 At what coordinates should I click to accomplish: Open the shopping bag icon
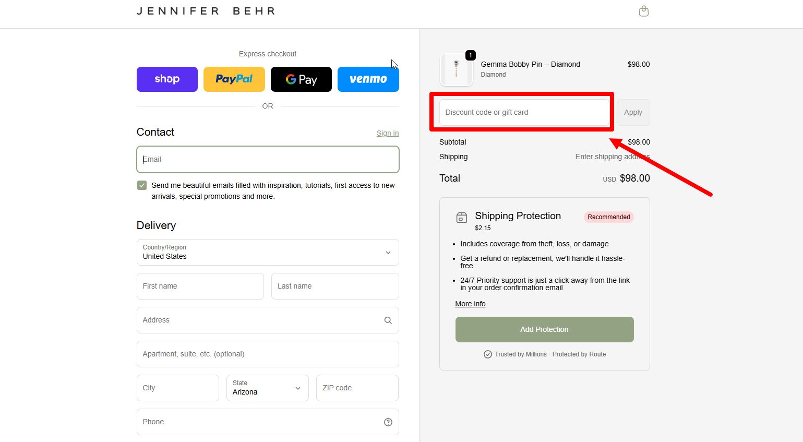tap(643, 10)
